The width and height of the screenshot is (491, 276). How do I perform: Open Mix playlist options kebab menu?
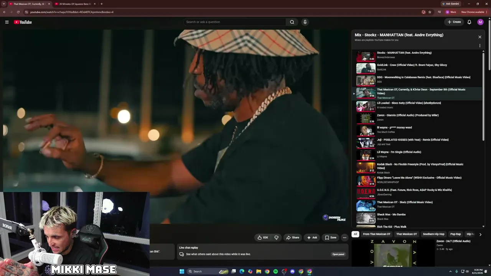pos(479,46)
